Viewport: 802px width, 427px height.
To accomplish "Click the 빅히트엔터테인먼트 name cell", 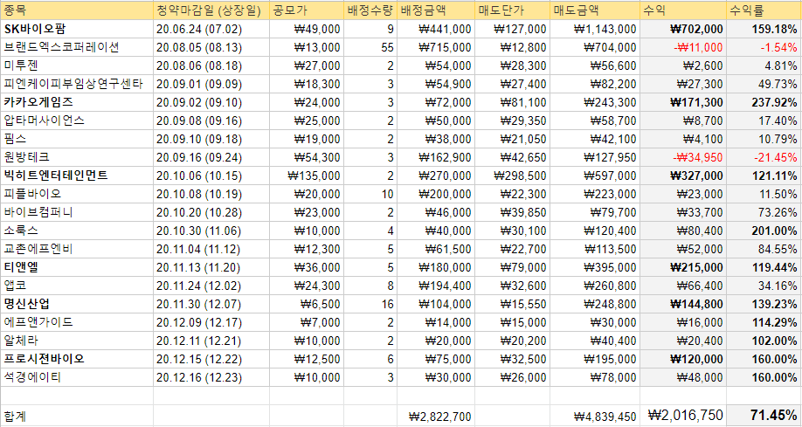I will click(77, 176).
